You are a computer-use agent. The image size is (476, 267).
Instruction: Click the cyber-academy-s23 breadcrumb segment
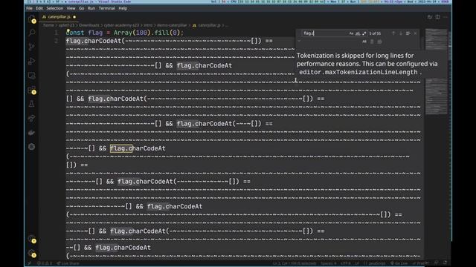121,25
